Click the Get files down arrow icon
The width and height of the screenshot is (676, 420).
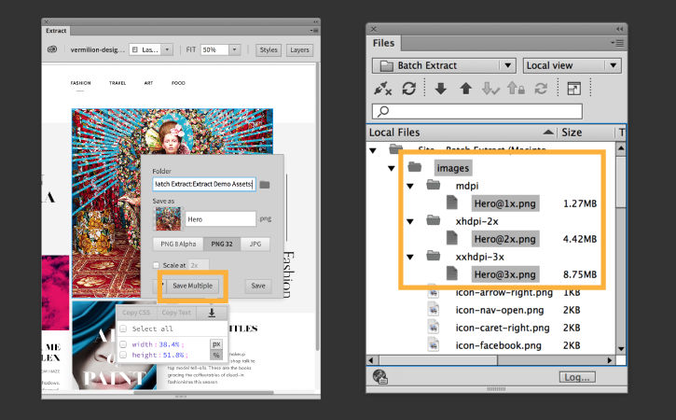(x=441, y=89)
